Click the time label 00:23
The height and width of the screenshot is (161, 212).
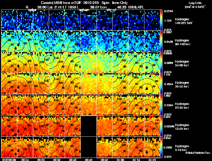pyautogui.click(x=41, y=160)
